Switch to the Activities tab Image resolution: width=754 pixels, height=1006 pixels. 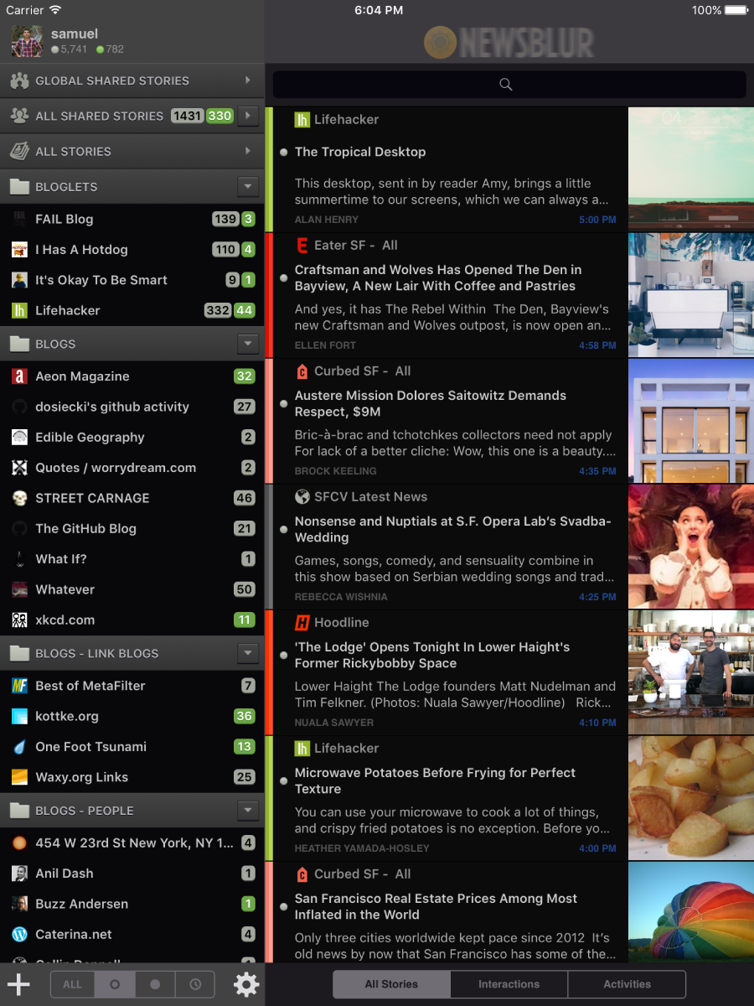pyautogui.click(x=627, y=984)
